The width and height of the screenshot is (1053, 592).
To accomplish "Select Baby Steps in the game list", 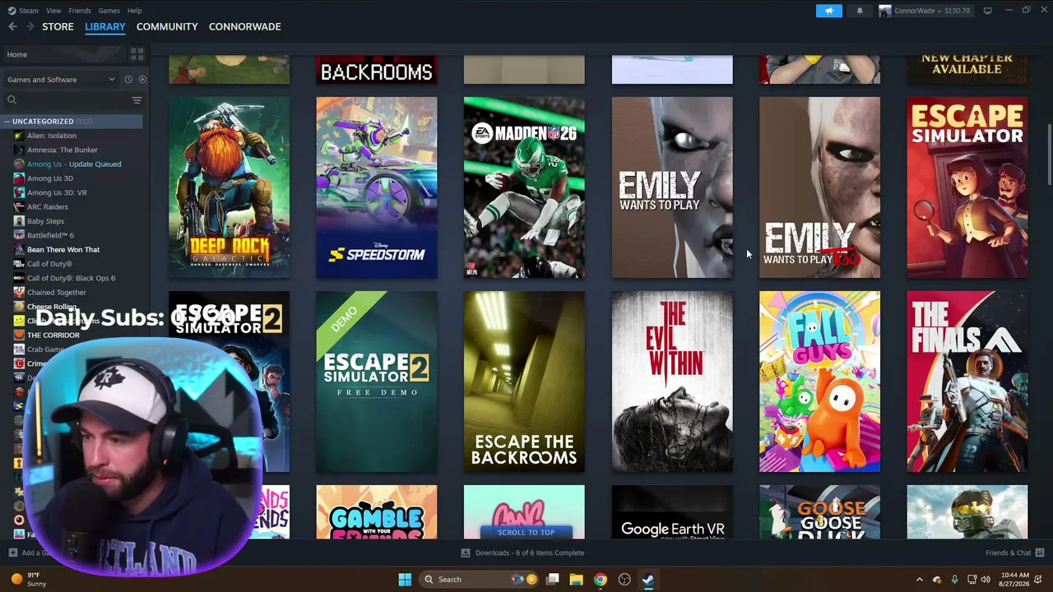I will pos(45,221).
